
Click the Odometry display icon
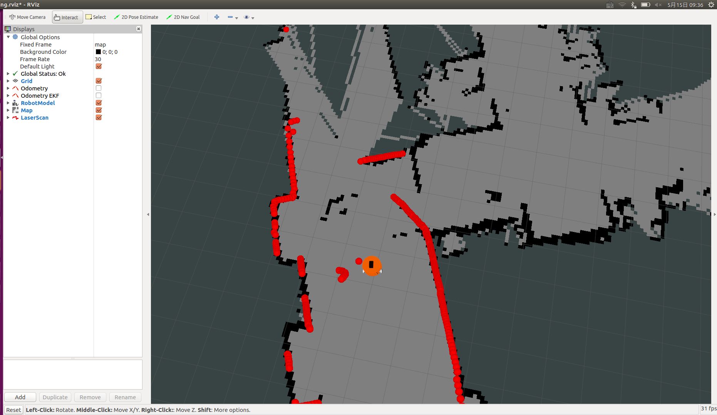click(15, 88)
